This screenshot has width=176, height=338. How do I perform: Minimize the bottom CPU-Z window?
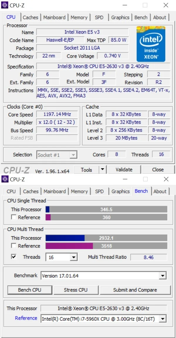[x=125, y=179]
